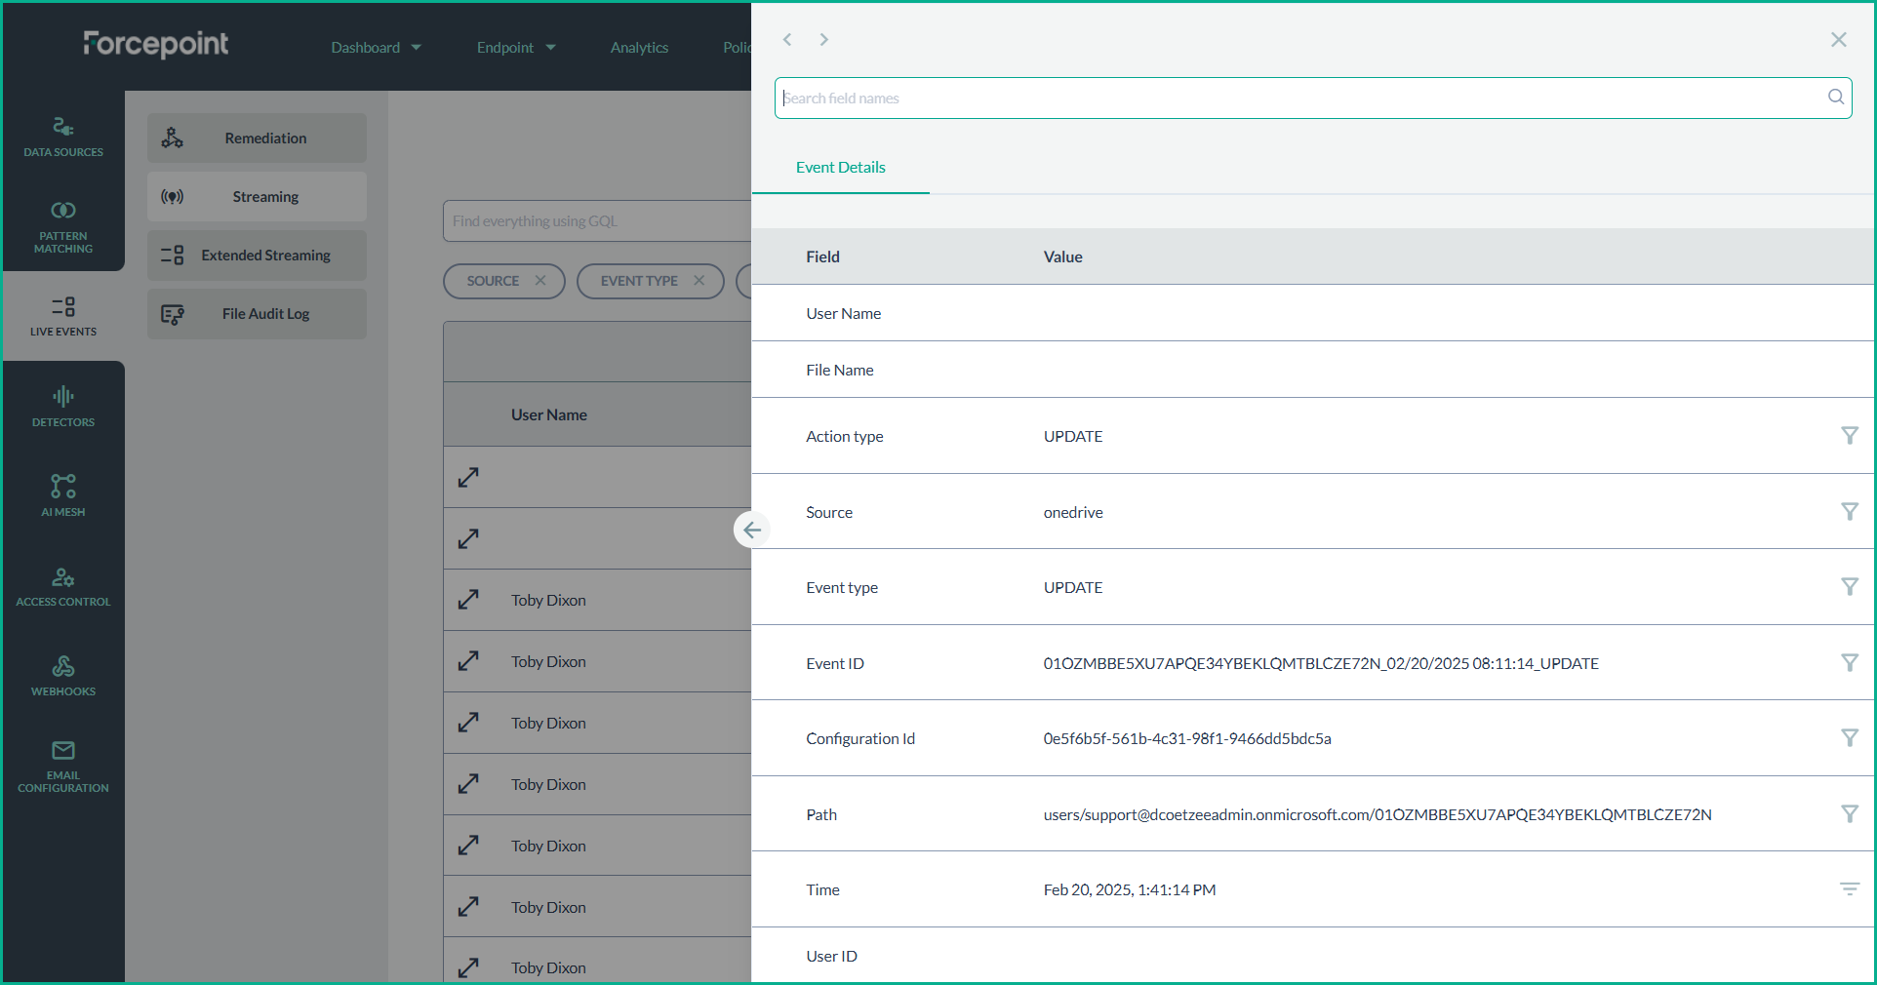Image resolution: width=1877 pixels, height=985 pixels.
Task: Go to Detectors in the sidebar
Action: point(63,407)
